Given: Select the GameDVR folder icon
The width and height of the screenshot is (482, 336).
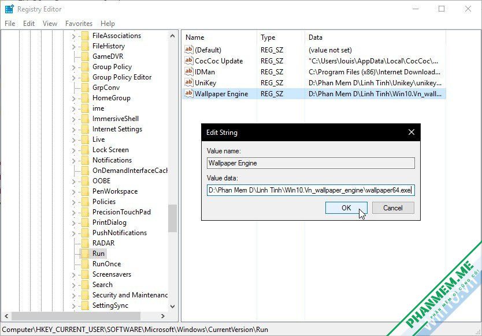Looking at the screenshot, I should pos(85,56).
